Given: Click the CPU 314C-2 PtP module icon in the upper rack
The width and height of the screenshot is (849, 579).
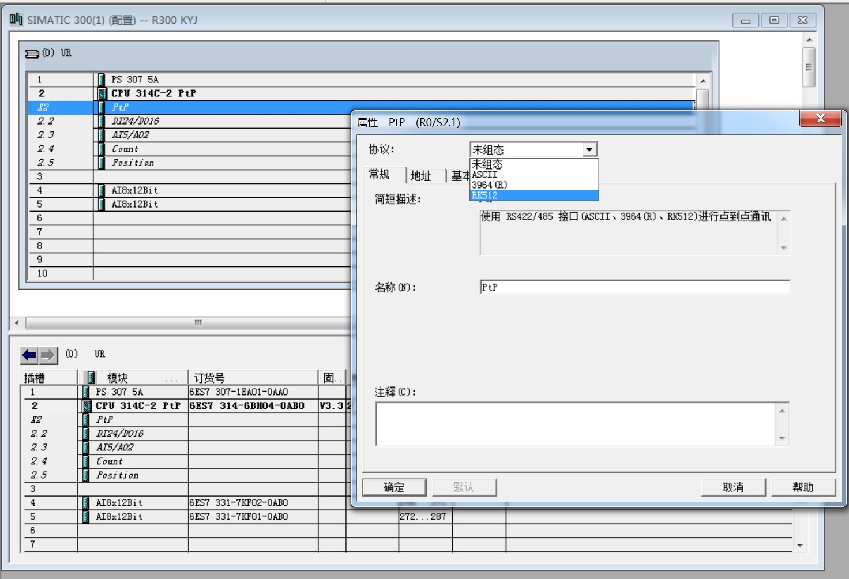Looking at the screenshot, I should (102, 93).
